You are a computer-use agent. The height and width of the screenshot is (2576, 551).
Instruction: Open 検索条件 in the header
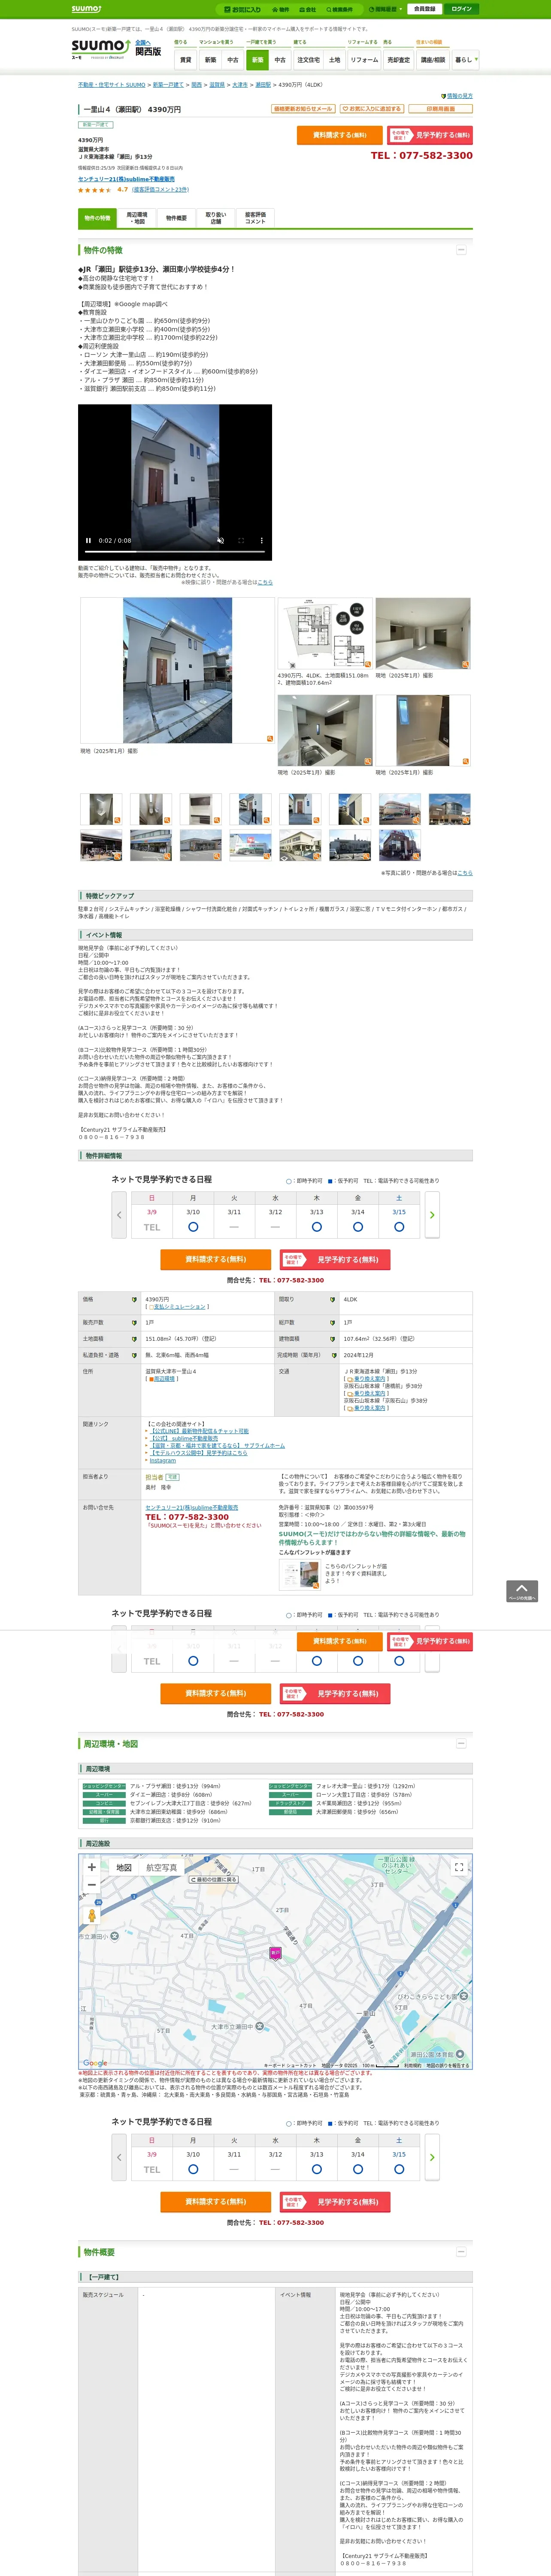[x=340, y=9]
